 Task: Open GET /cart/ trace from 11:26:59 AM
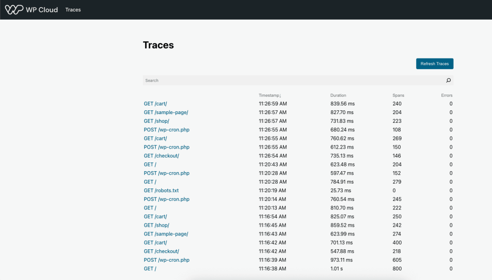click(155, 104)
